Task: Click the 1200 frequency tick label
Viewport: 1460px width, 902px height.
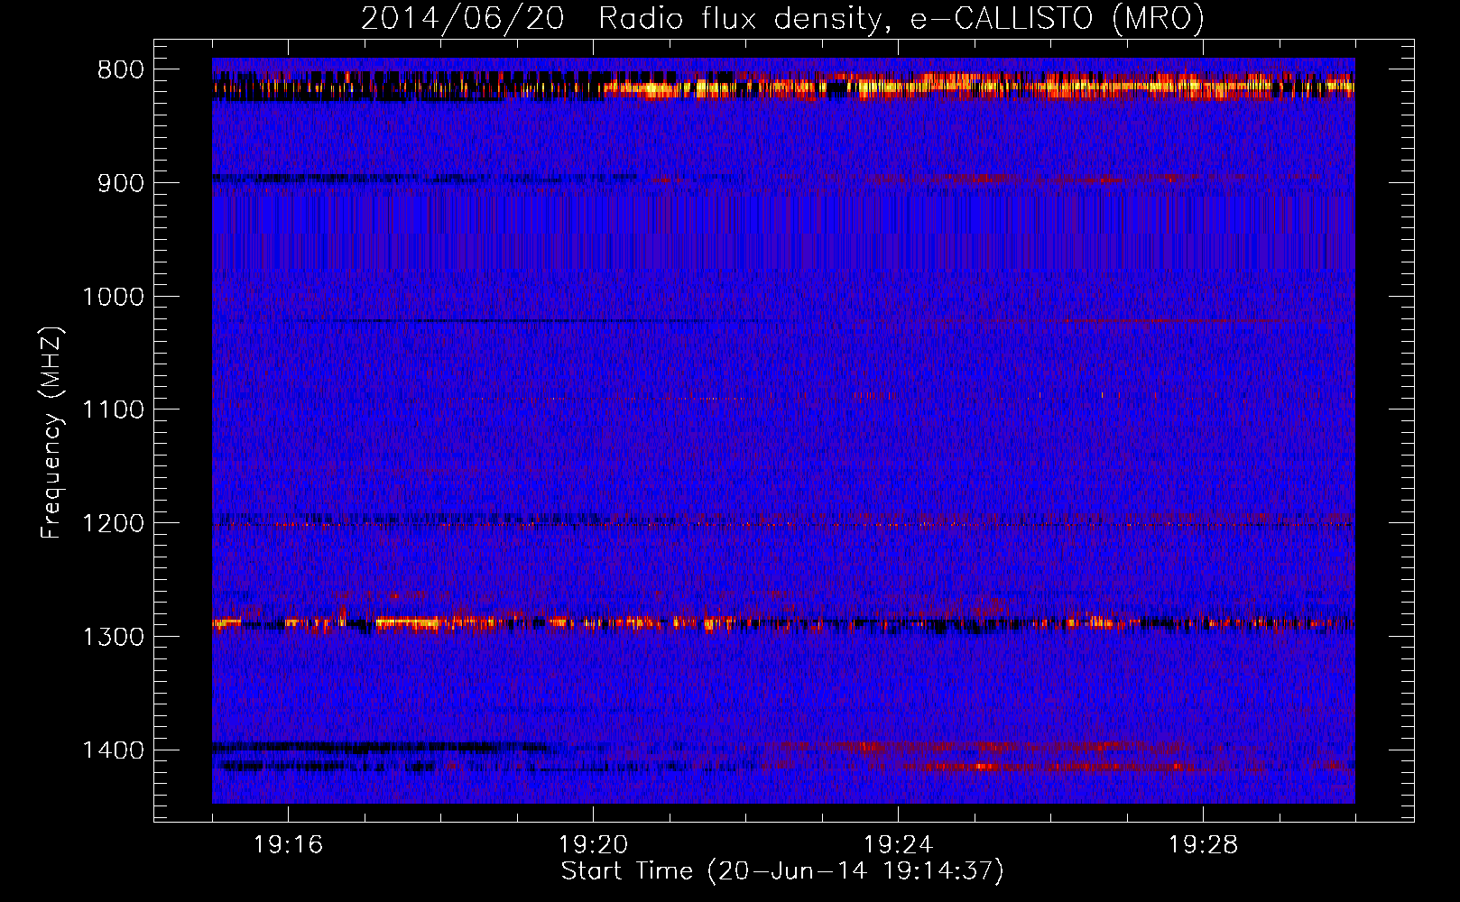Action: point(113,523)
